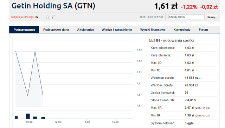Click the tallest volume bar near 10:00
Image resolution: width=225 pixels, height=128 pixels.
point(28,116)
